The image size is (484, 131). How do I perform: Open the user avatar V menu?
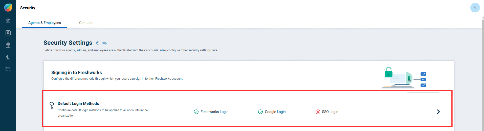pyautogui.click(x=475, y=8)
